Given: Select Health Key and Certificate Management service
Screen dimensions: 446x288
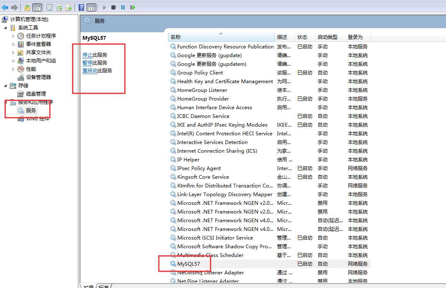Looking at the screenshot, I should (225, 82).
